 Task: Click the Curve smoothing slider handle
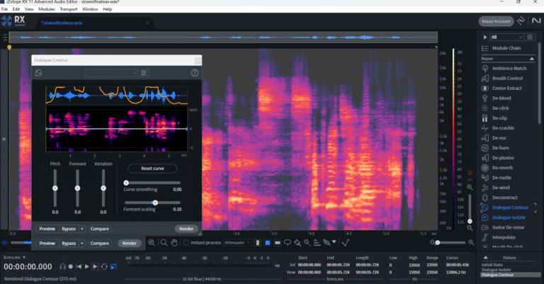(126, 183)
